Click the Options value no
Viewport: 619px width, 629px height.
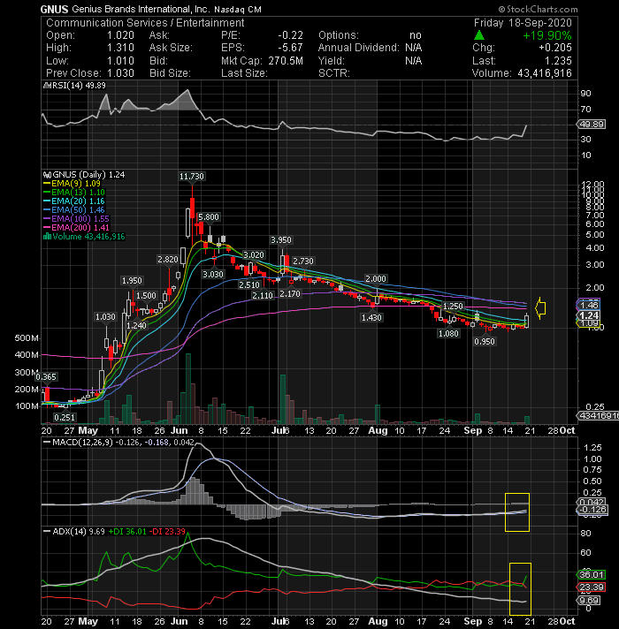(416, 35)
